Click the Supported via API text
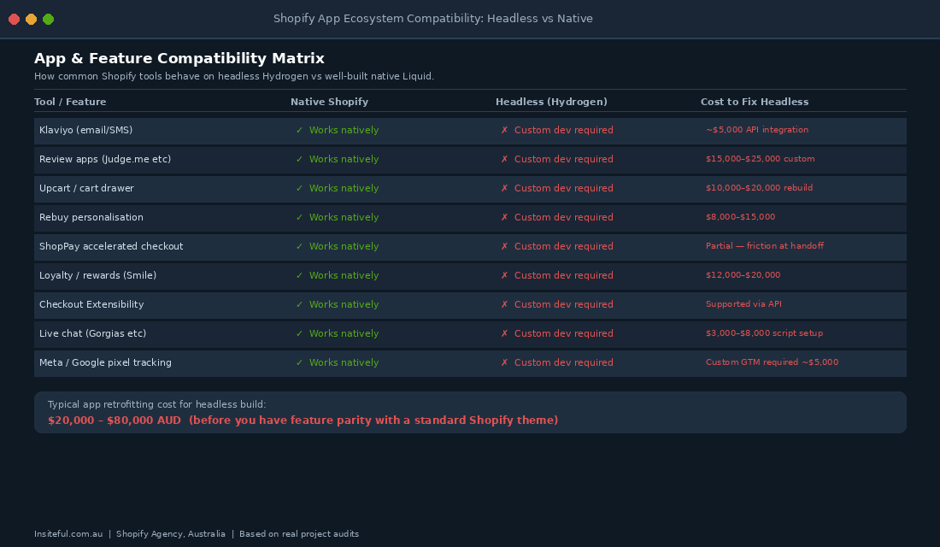Screen dimensions: 940x547 tap(743, 304)
